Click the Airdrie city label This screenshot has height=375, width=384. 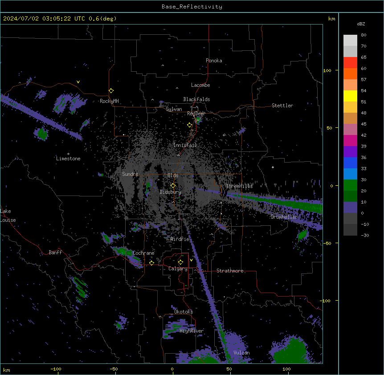180,239
